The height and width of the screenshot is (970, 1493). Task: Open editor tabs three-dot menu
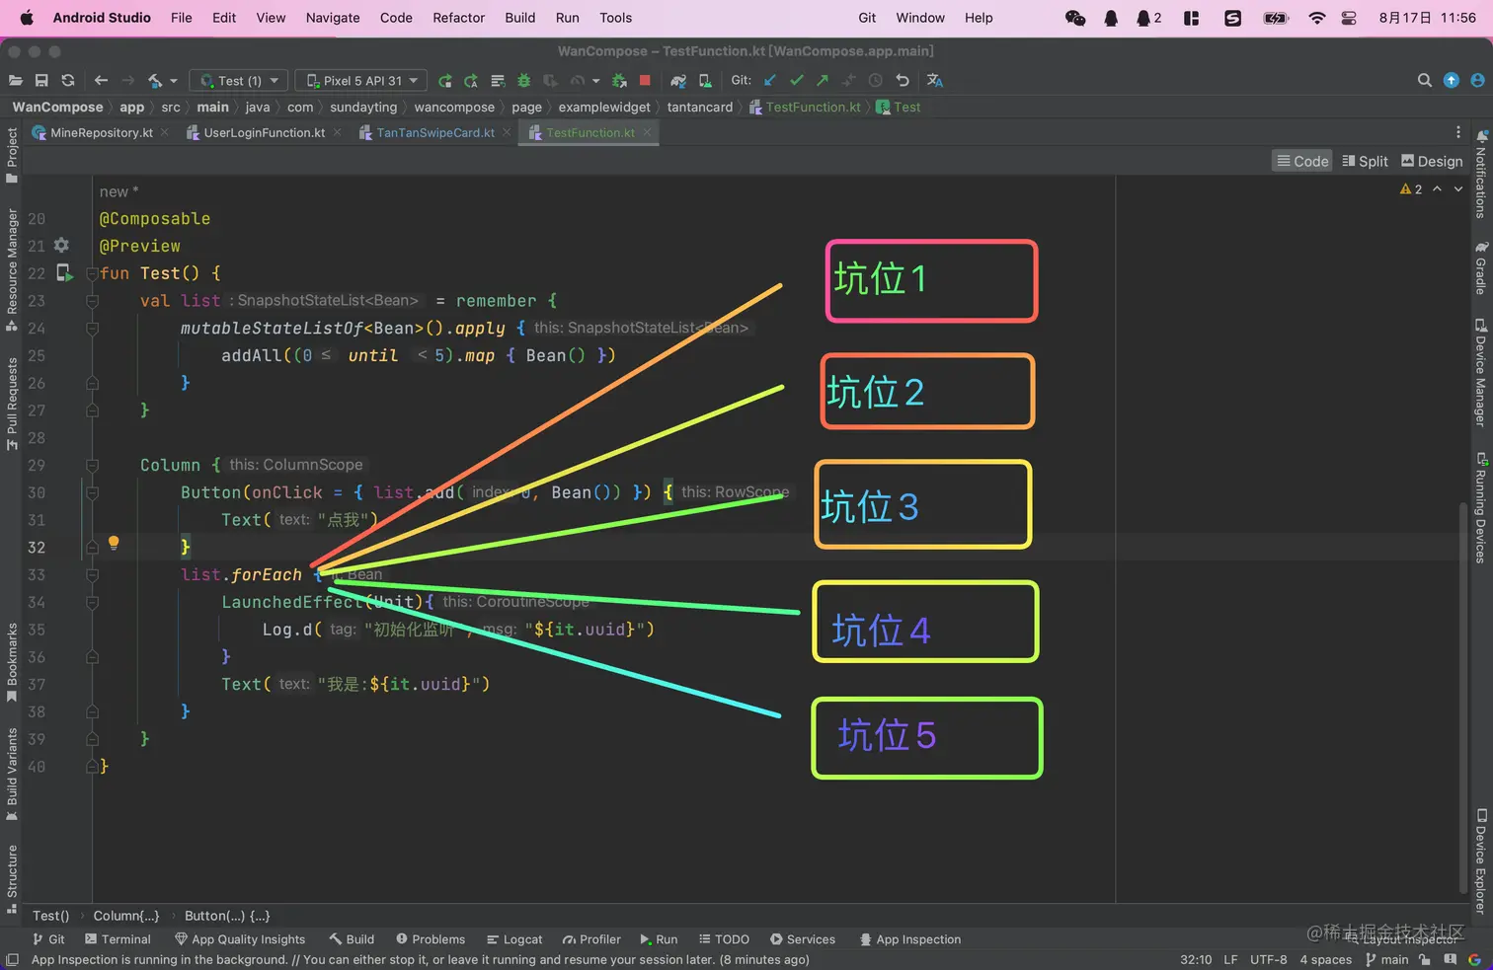coord(1457,132)
